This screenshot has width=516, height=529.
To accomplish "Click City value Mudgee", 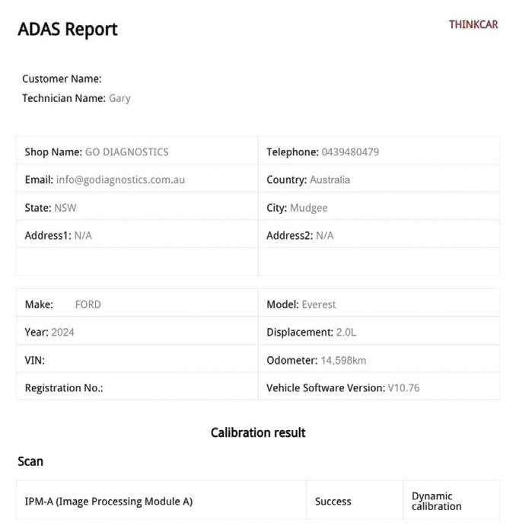I will click(308, 208).
